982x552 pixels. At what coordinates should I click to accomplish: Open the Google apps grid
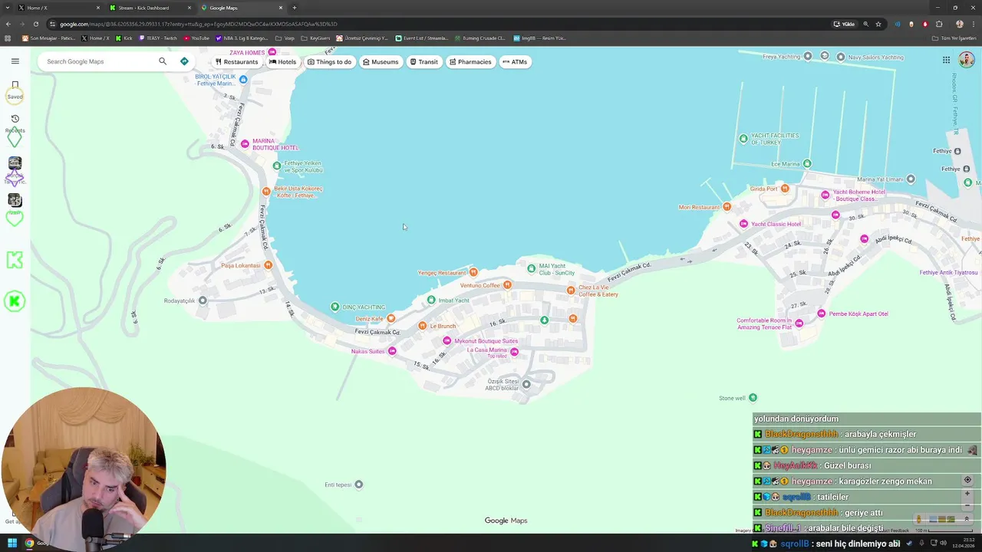[x=946, y=60]
